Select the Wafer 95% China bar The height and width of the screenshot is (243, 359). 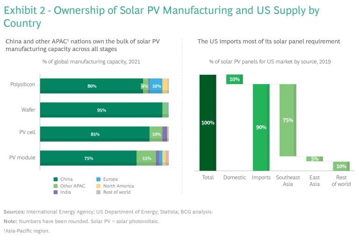point(101,110)
